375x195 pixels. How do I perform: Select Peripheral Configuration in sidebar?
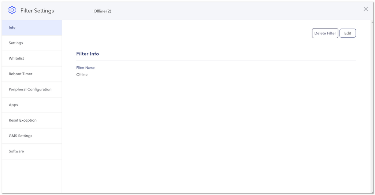tap(31, 89)
